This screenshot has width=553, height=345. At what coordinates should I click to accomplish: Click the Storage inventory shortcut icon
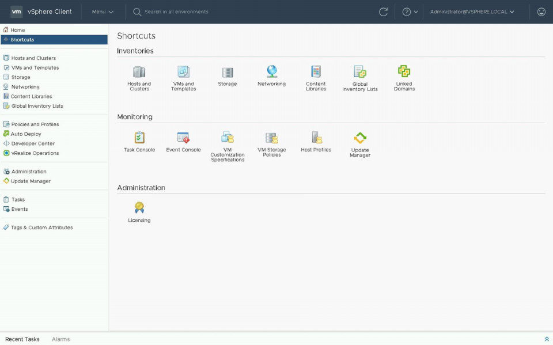coord(228,72)
